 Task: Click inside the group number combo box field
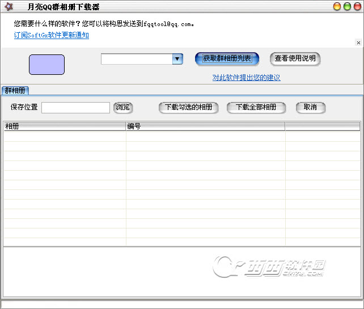click(137, 59)
